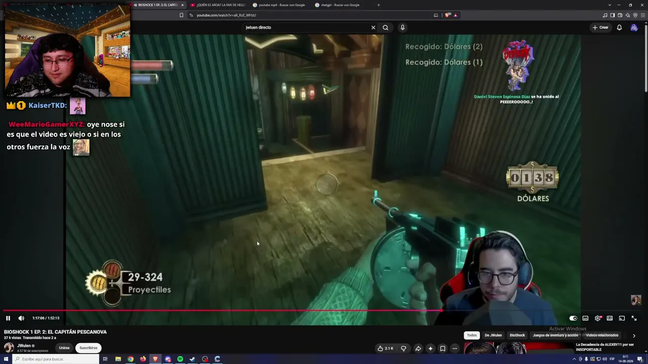Show hidden system tray icons chevron
648x364 pixels.
(574, 359)
